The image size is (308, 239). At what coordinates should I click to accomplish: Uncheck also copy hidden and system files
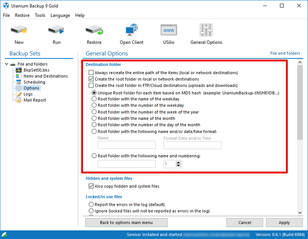[91, 186]
